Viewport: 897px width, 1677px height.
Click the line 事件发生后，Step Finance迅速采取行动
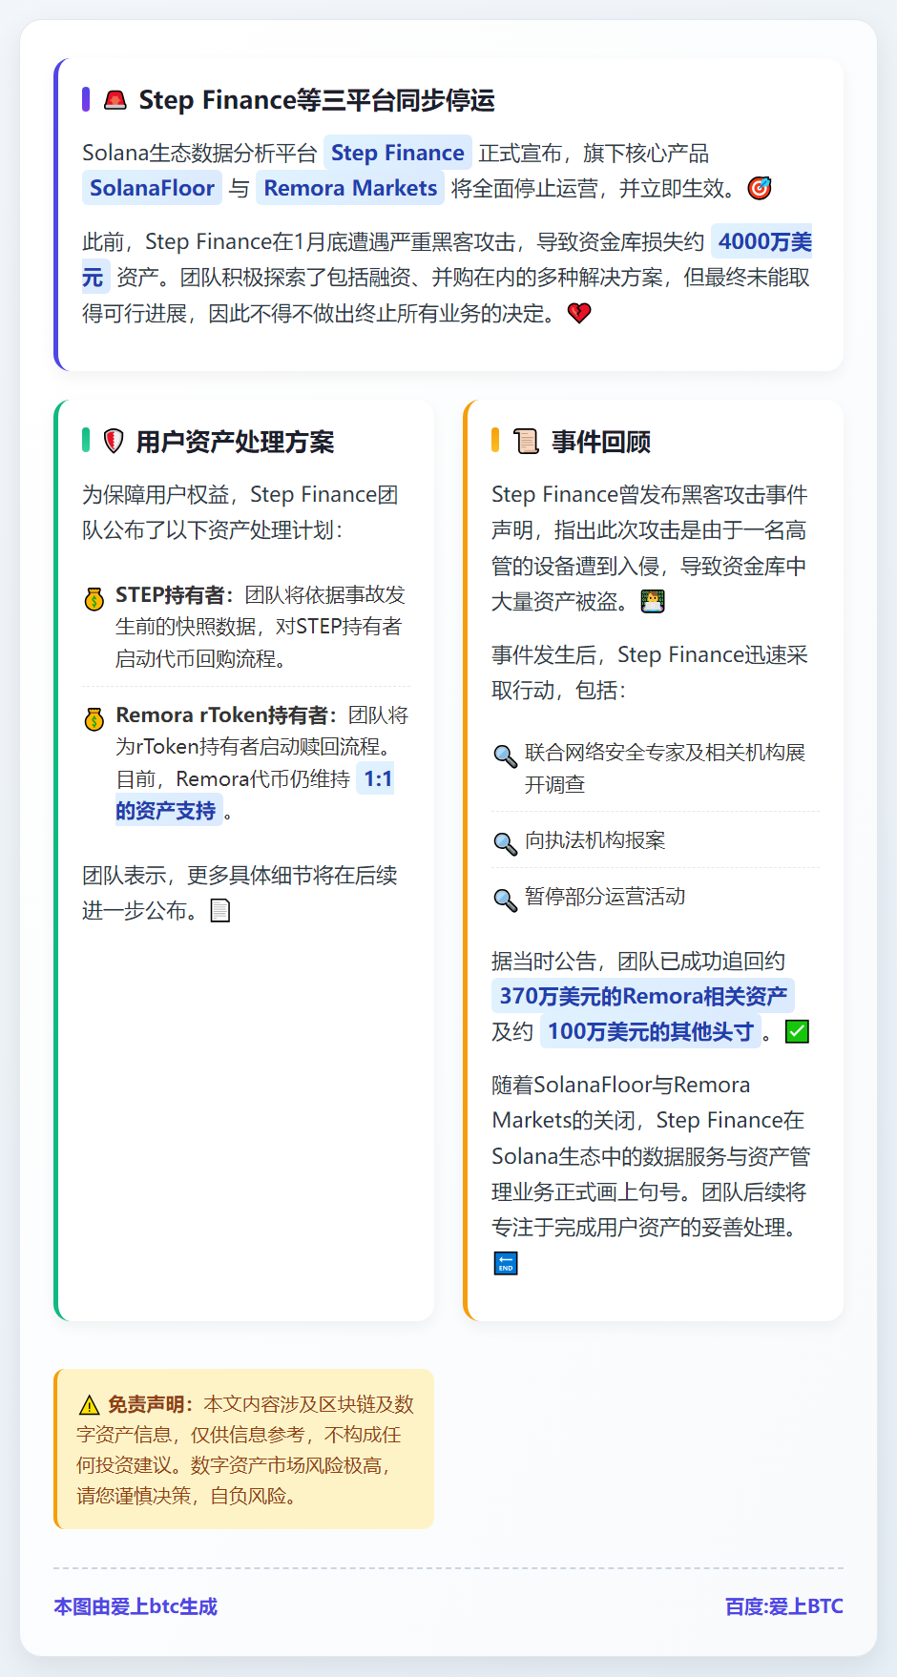[650, 673]
